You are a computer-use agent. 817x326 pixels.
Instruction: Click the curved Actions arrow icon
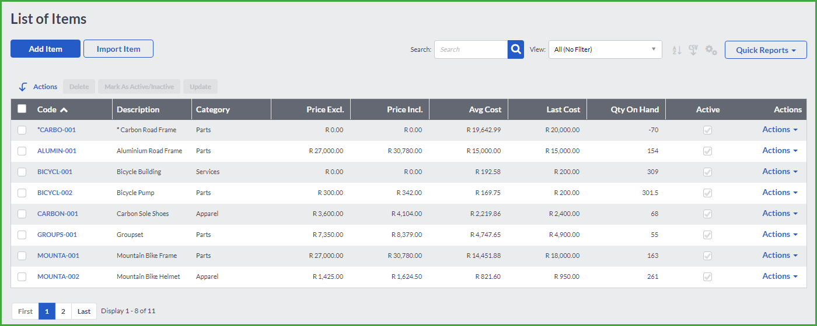(x=23, y=87)
